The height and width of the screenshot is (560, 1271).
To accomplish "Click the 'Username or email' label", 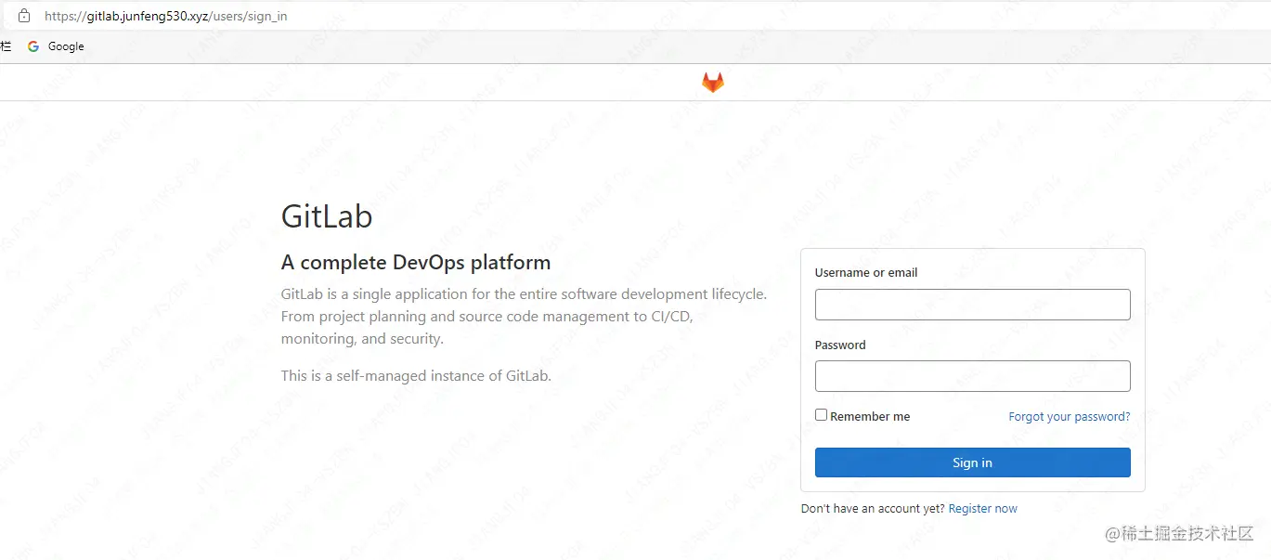I will pos(866,273).
